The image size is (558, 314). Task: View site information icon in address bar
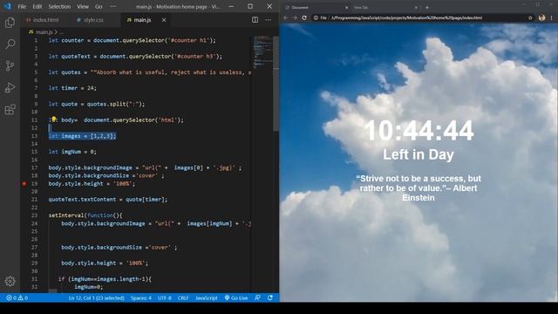(x=316, y=17)
